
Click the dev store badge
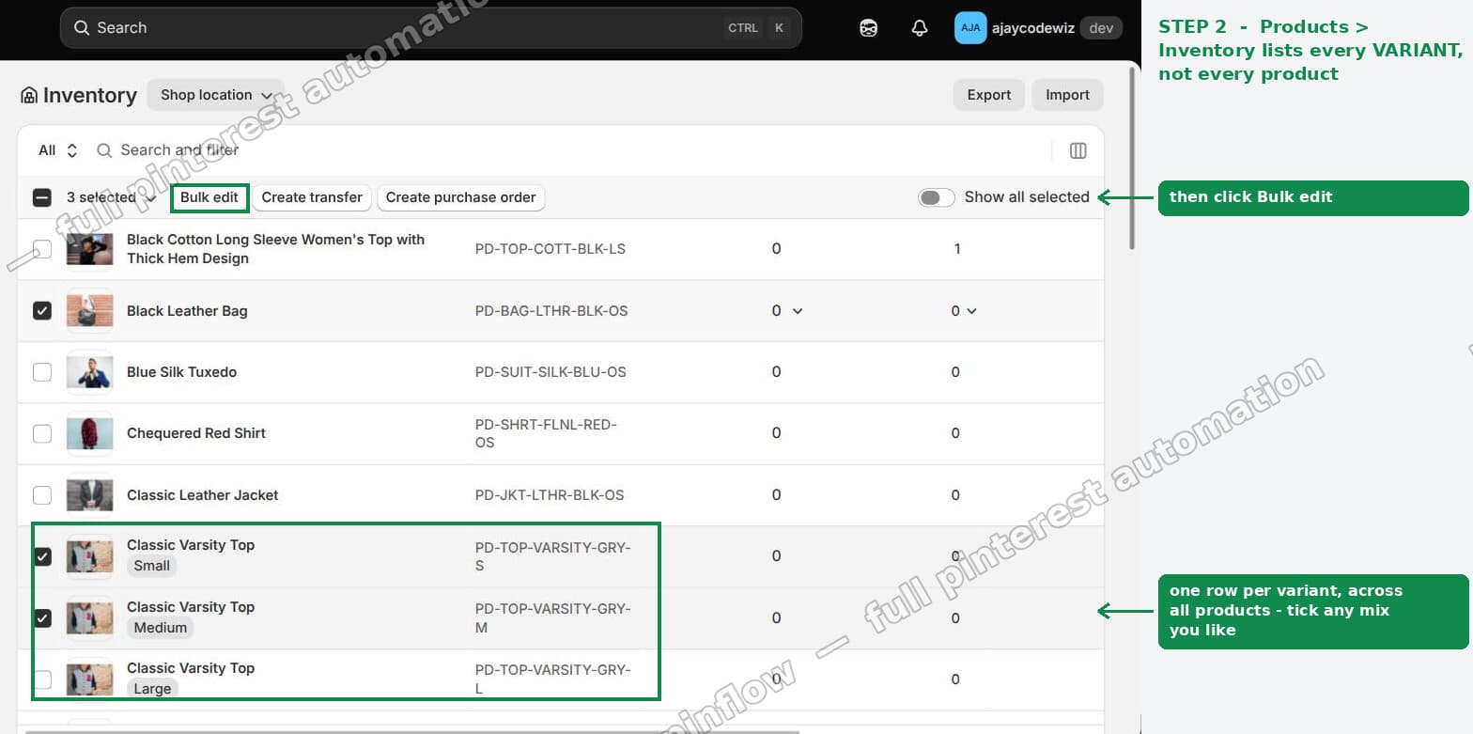1101,28
